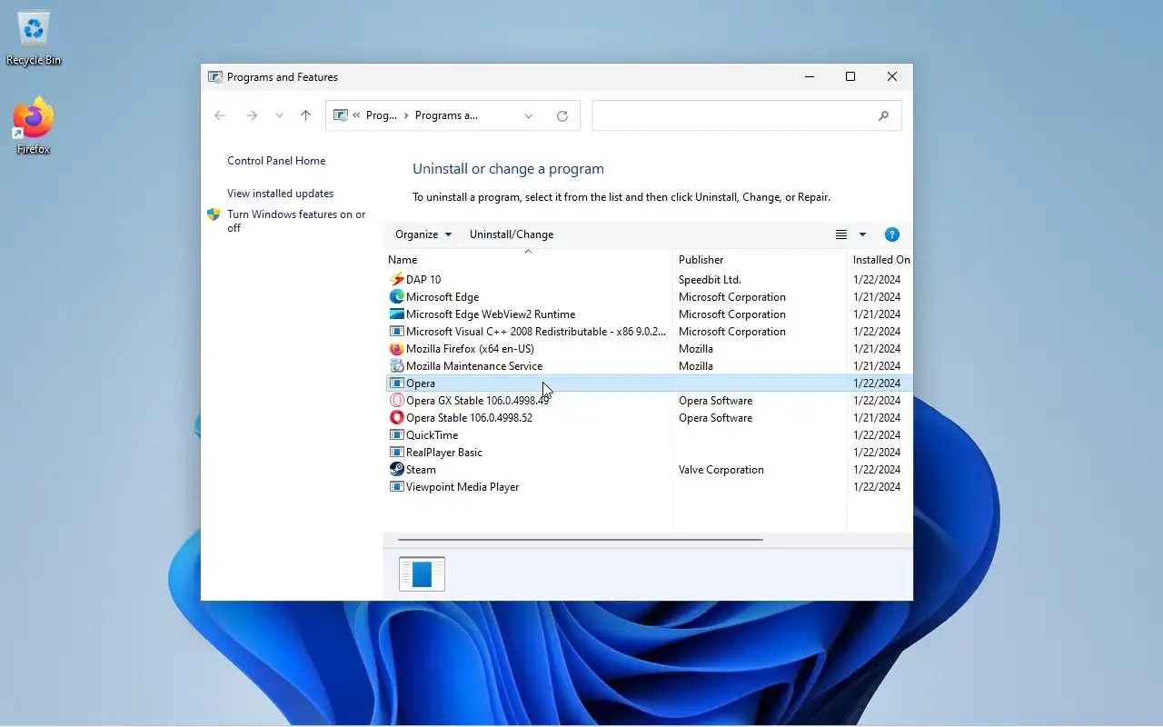The image size is (1163, 727).
Task: Open View installed updates link
Action: pos(280,194)
